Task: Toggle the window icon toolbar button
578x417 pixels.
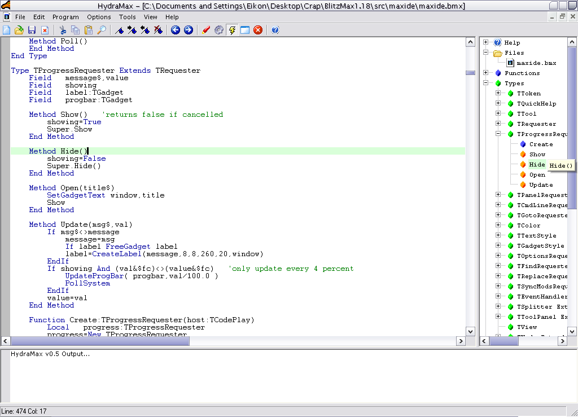Action: coord(245,30)
